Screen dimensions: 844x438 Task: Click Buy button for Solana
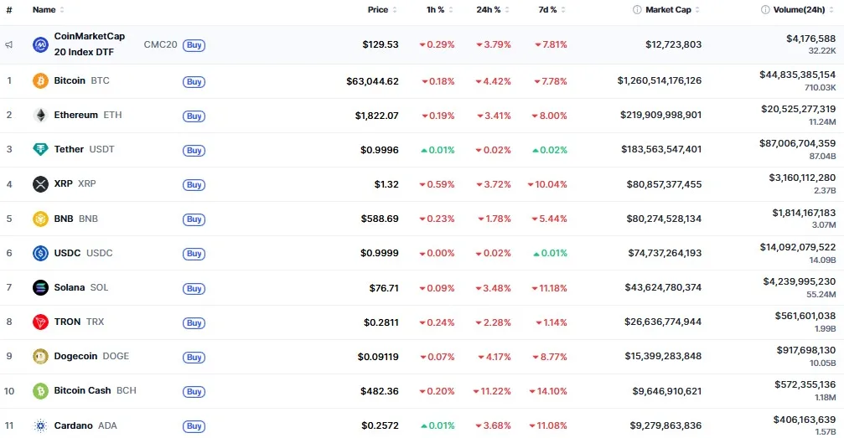(x=194, y=288)
